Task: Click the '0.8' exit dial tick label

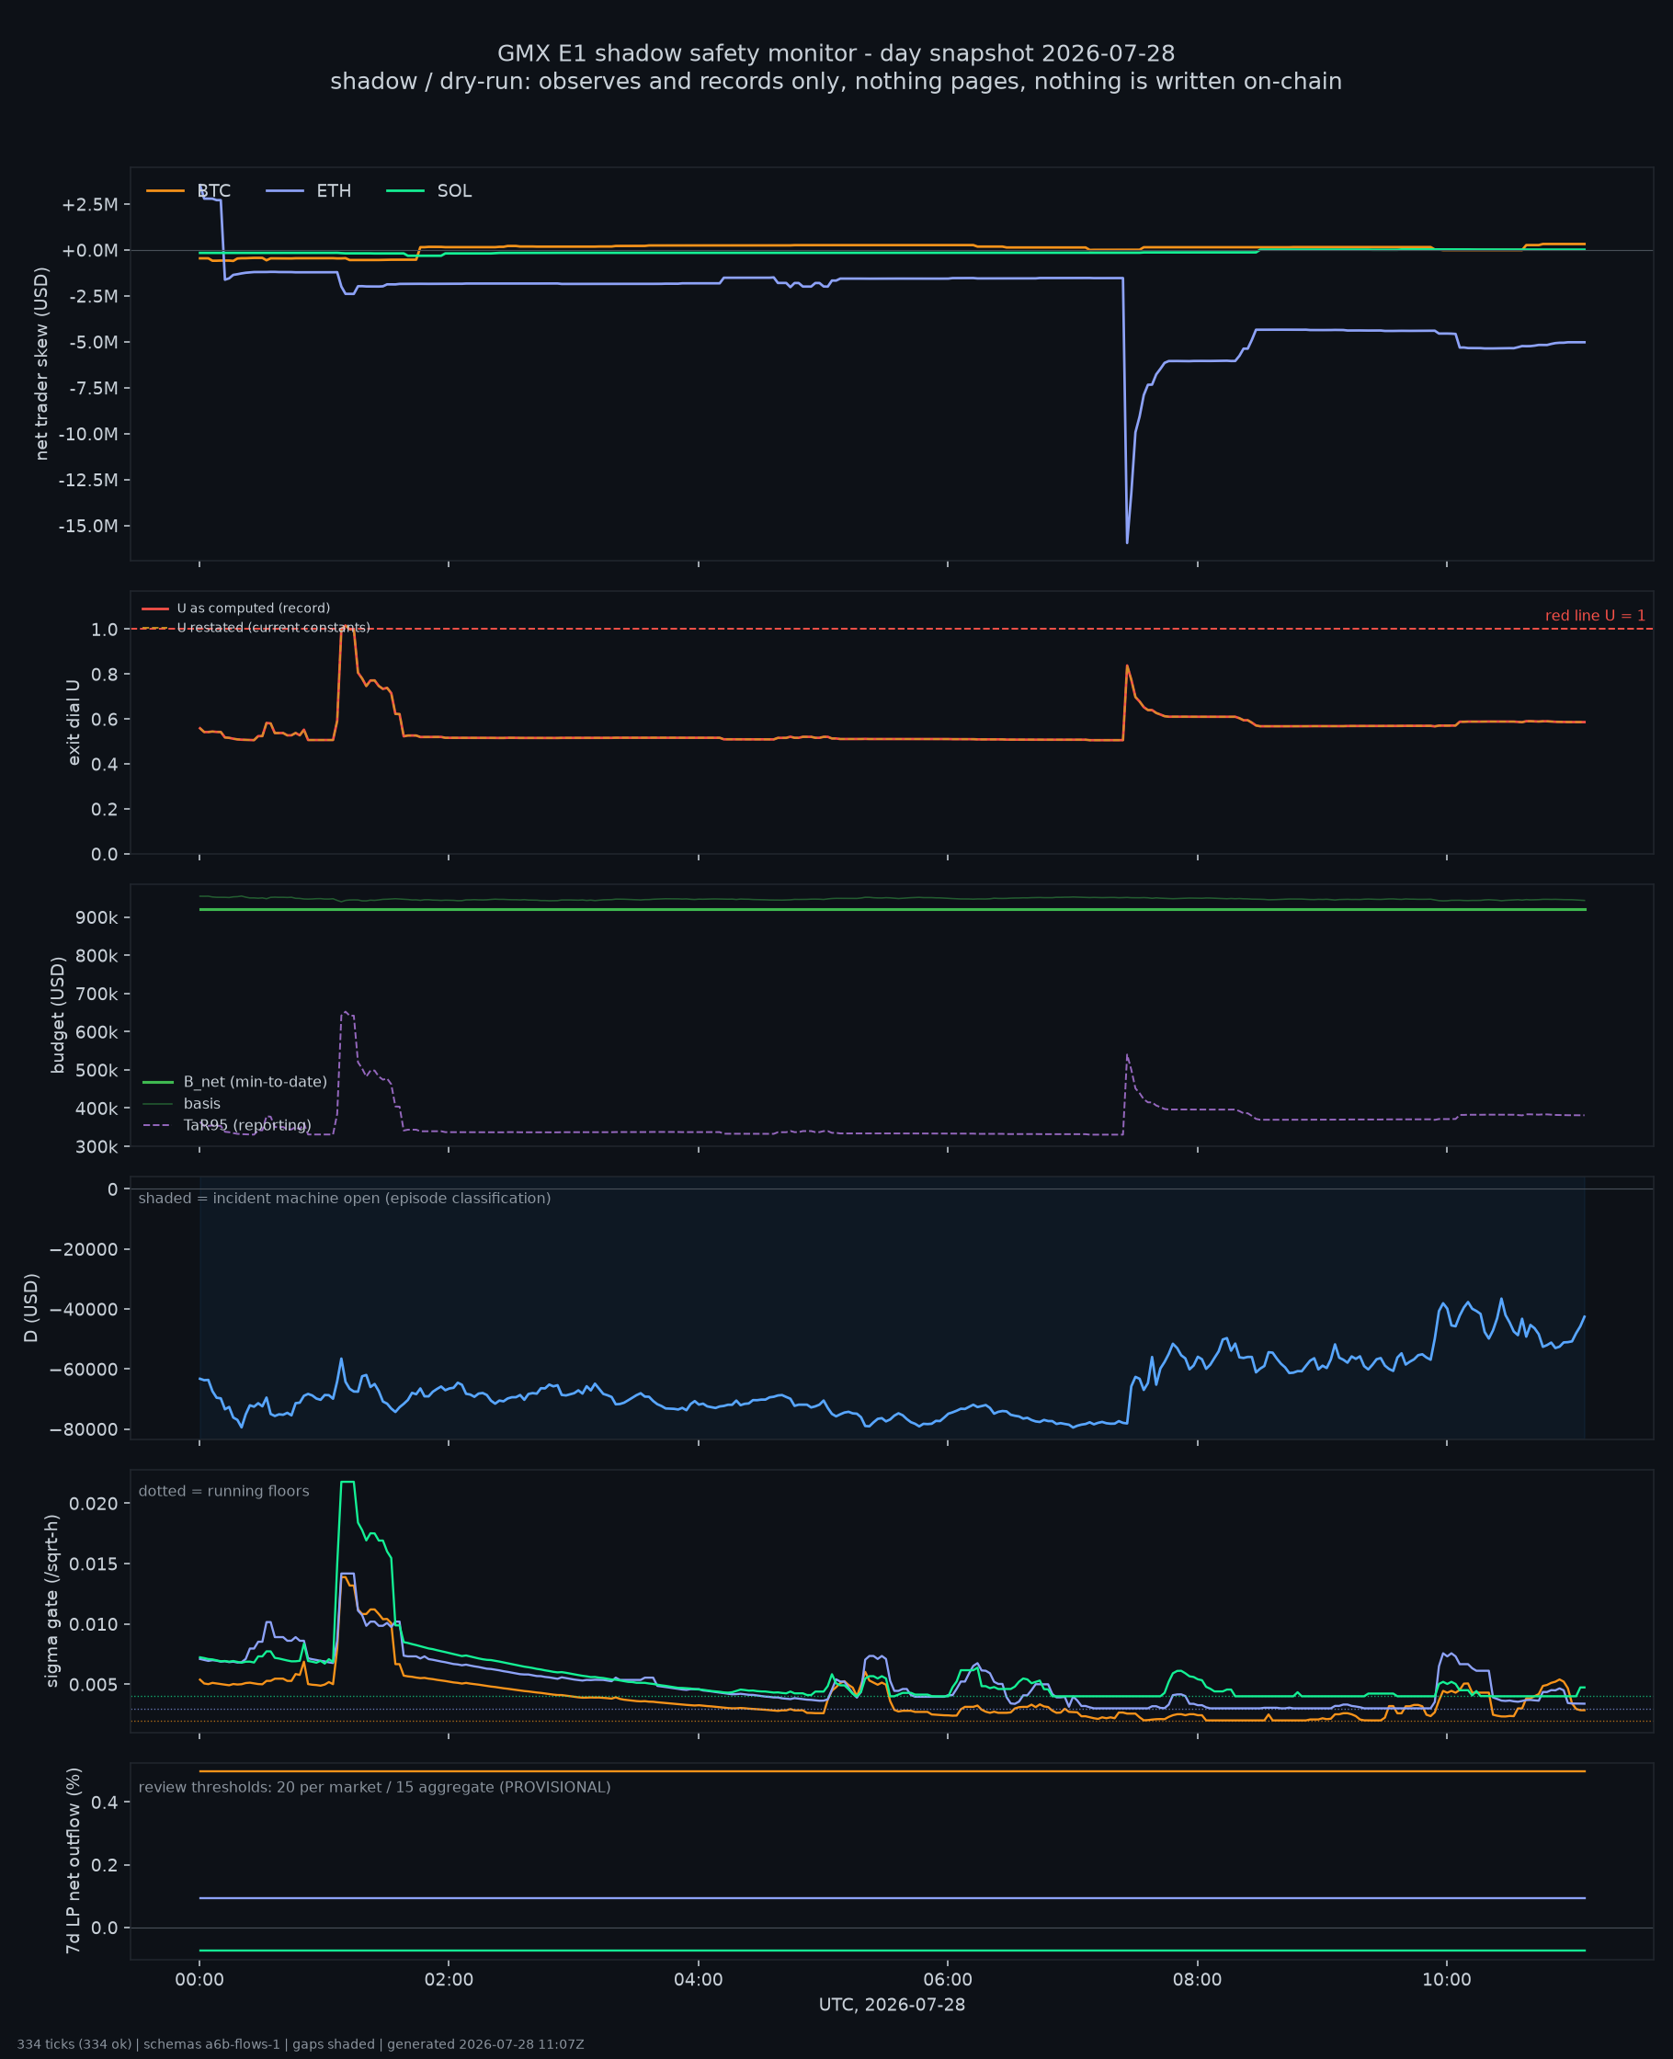Action: point(104,675)
